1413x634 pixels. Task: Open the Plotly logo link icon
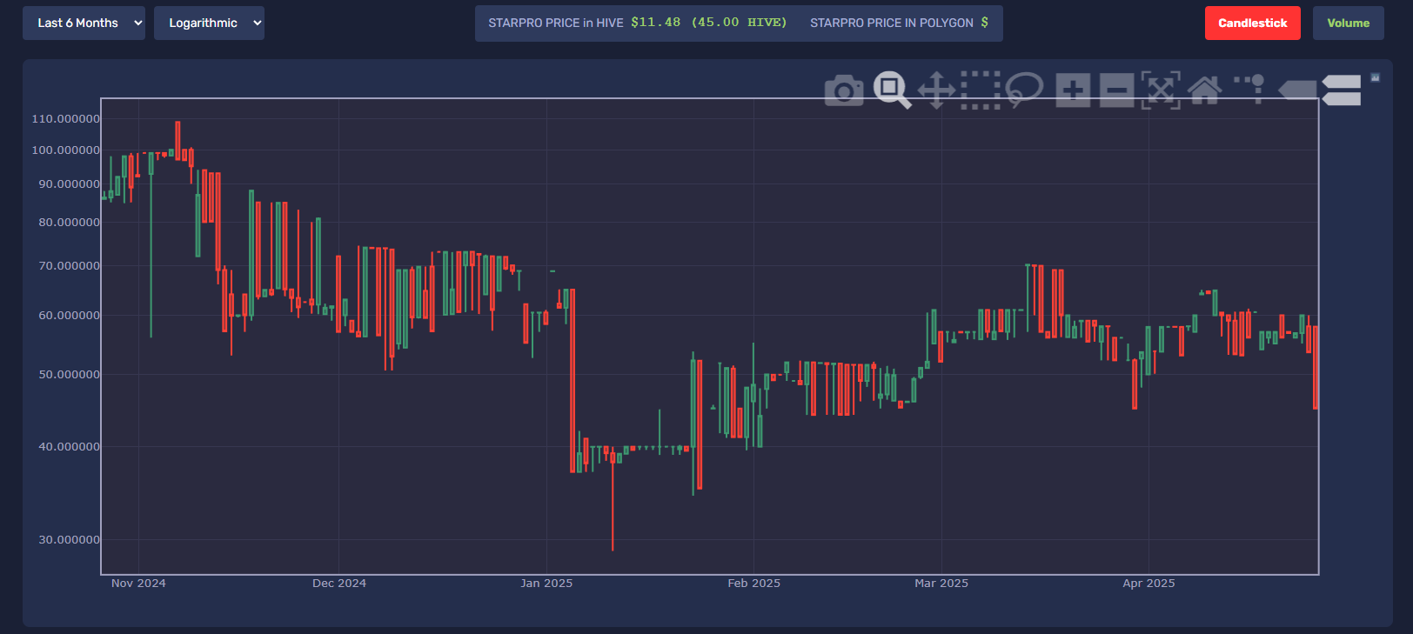(1376, 77)
